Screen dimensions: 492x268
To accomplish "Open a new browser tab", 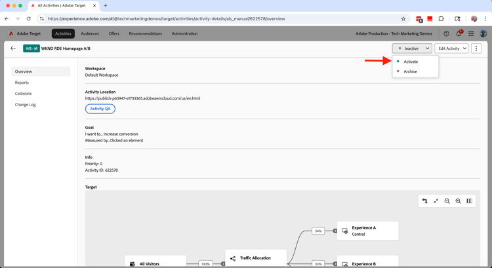I will [x=106, y=6].
